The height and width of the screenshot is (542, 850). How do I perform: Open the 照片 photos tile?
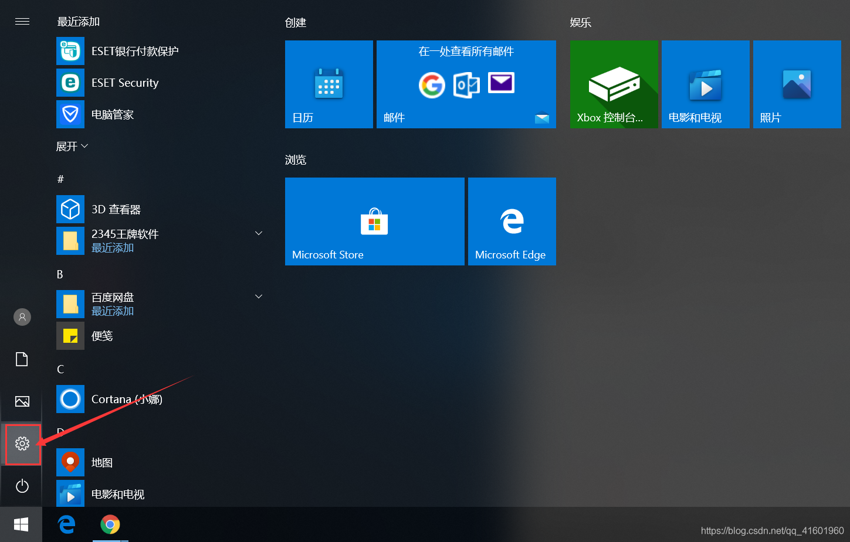coord(797,84)
